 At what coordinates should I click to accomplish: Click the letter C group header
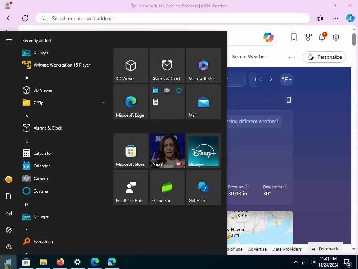[x=27, y=142]
